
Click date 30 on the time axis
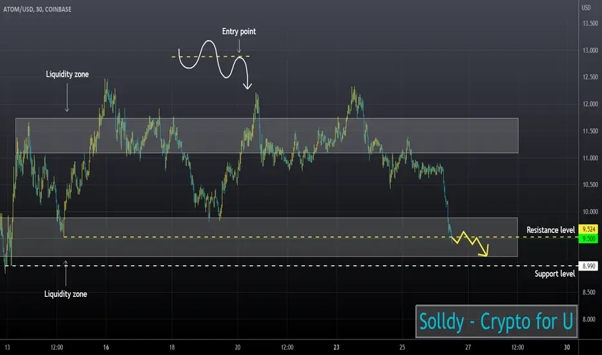point(566,347)
